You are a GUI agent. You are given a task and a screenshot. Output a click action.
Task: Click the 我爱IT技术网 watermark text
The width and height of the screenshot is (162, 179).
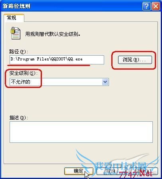tap(122, 167)
